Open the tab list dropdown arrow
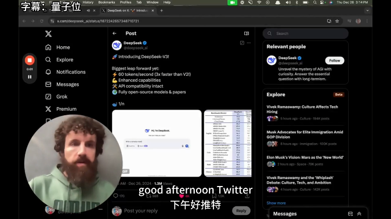The width and height of the screenshot is (391, 219). (x=367, y=10)
